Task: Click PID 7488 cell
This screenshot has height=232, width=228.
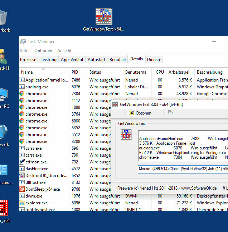Action: [x=76, y=80]
